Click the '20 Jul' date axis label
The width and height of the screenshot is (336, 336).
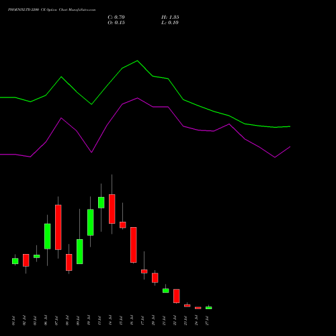coord(153,321)
